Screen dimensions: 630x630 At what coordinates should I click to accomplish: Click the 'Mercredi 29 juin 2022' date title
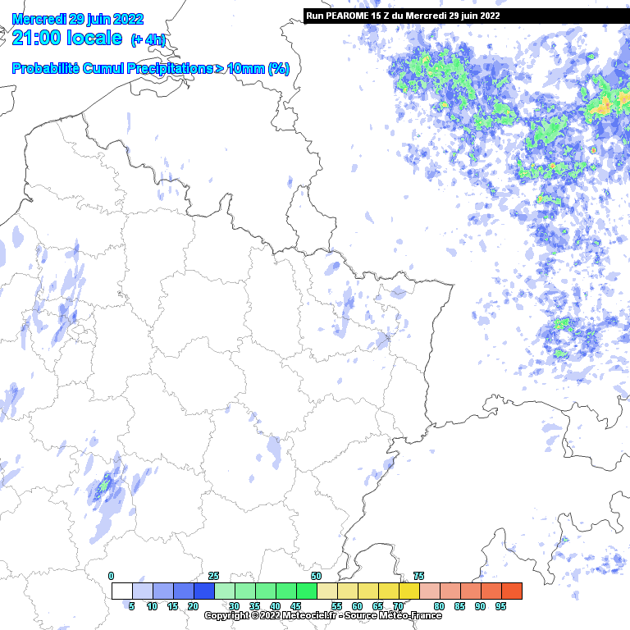point(78,19)
